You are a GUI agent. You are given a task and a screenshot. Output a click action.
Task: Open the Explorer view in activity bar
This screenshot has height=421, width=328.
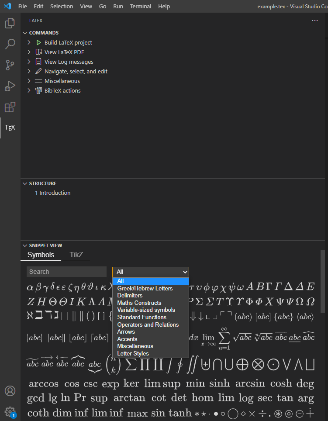coord(10,23)
